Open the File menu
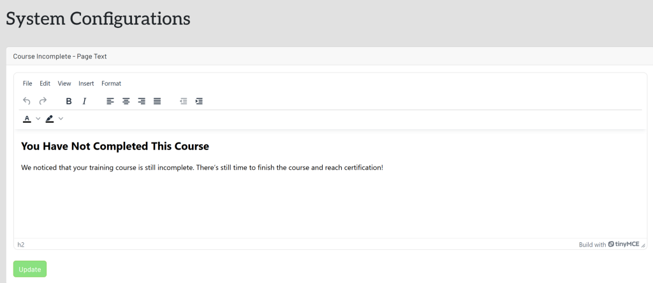 pos(27,83)
